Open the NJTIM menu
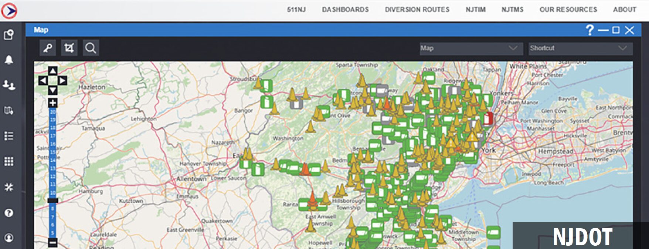 475,10
